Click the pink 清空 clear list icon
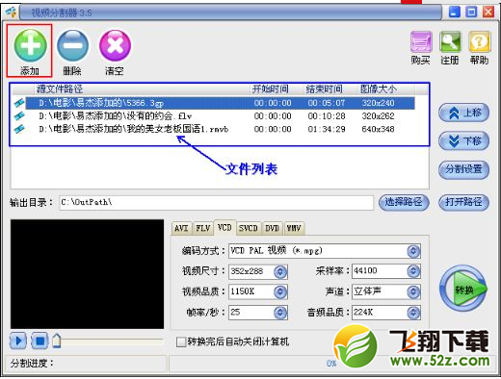The height and width of the screenshot is (379, 501). tap(115, 45)
